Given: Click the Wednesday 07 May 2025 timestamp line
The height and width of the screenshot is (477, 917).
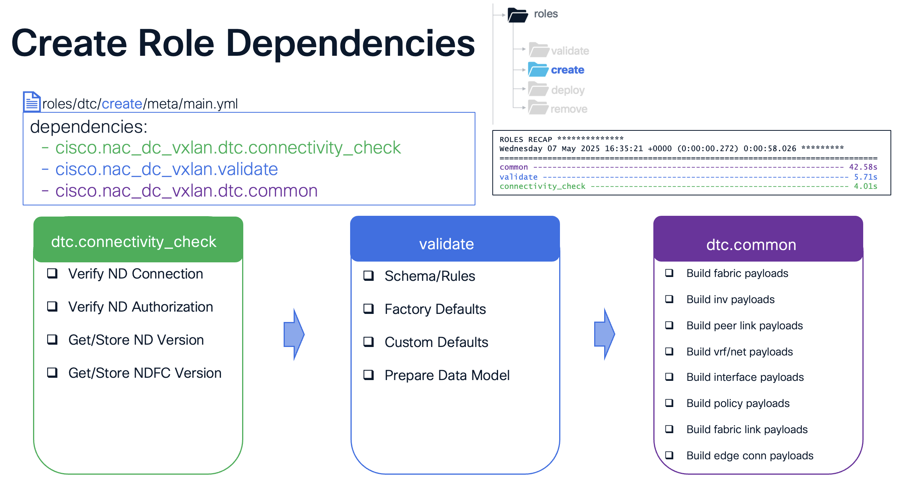Looking at the screenshot, I should click(671, 148).
